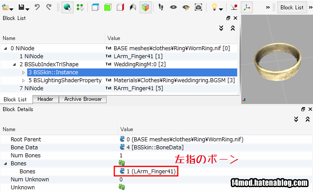The height and width of the screenshot is (192, 313).
Task: Click the Value column header in Block List
Action: [x=171, y=38]
